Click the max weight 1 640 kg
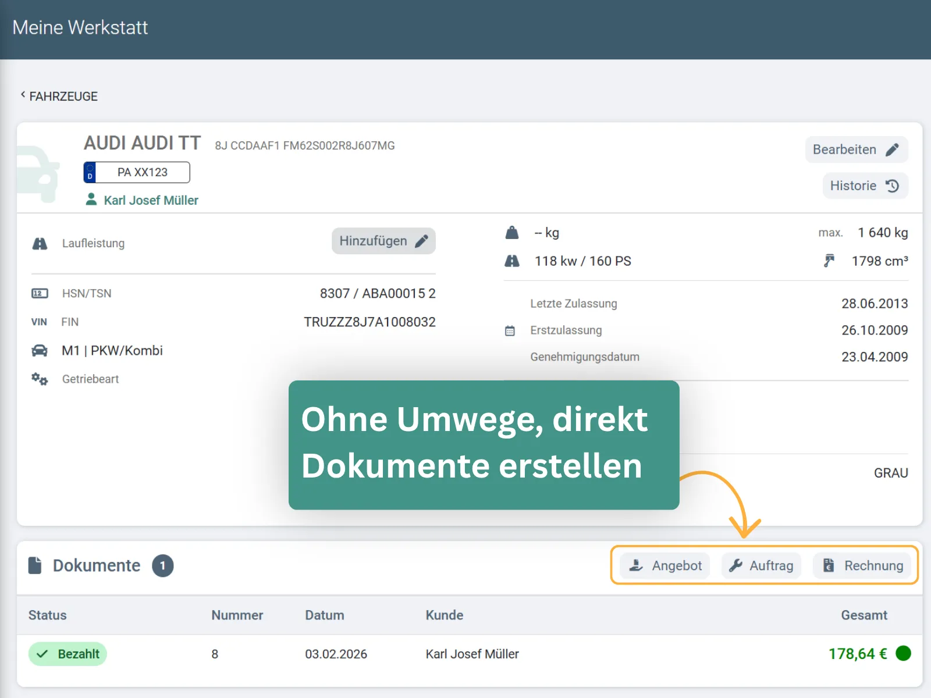The height and width of the screenshot is (698, 931). click(x=883, y=233)
